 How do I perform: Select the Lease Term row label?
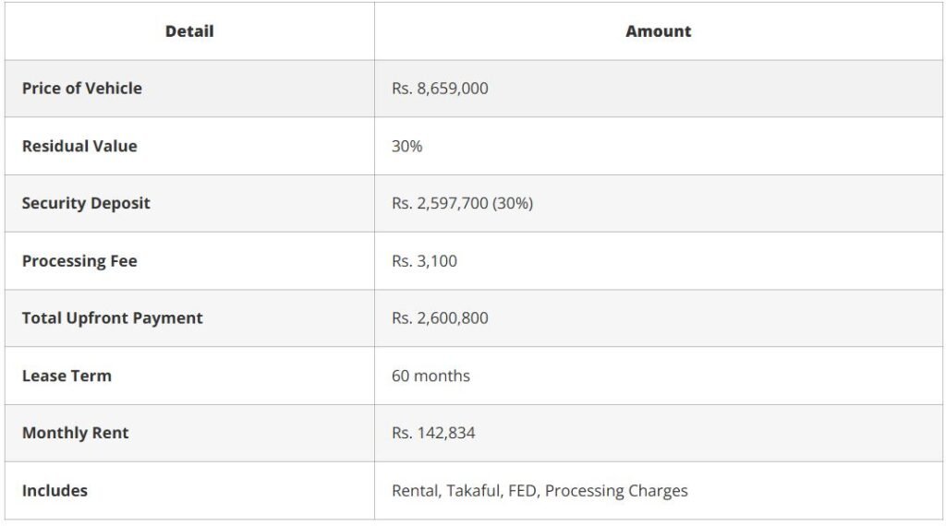coord(67,376)
